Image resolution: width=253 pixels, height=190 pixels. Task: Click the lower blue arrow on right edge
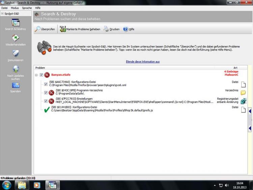[250, 129]
